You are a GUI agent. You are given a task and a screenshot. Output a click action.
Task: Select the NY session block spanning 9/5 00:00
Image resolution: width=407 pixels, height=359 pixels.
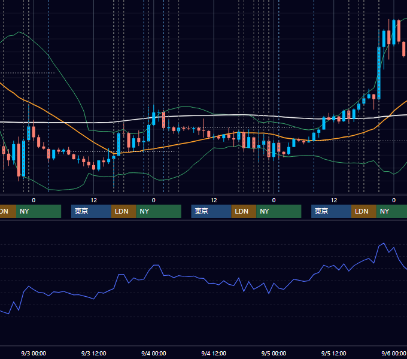(279, 211)
